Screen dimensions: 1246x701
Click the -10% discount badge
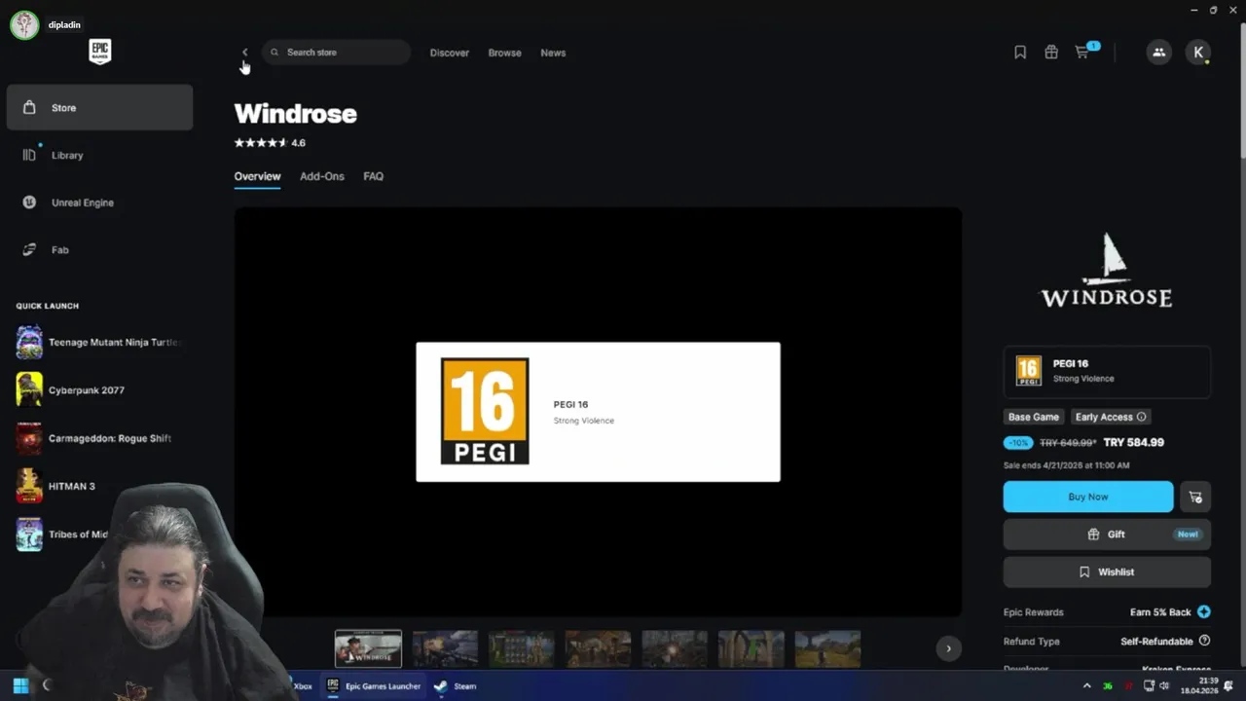1018,442
